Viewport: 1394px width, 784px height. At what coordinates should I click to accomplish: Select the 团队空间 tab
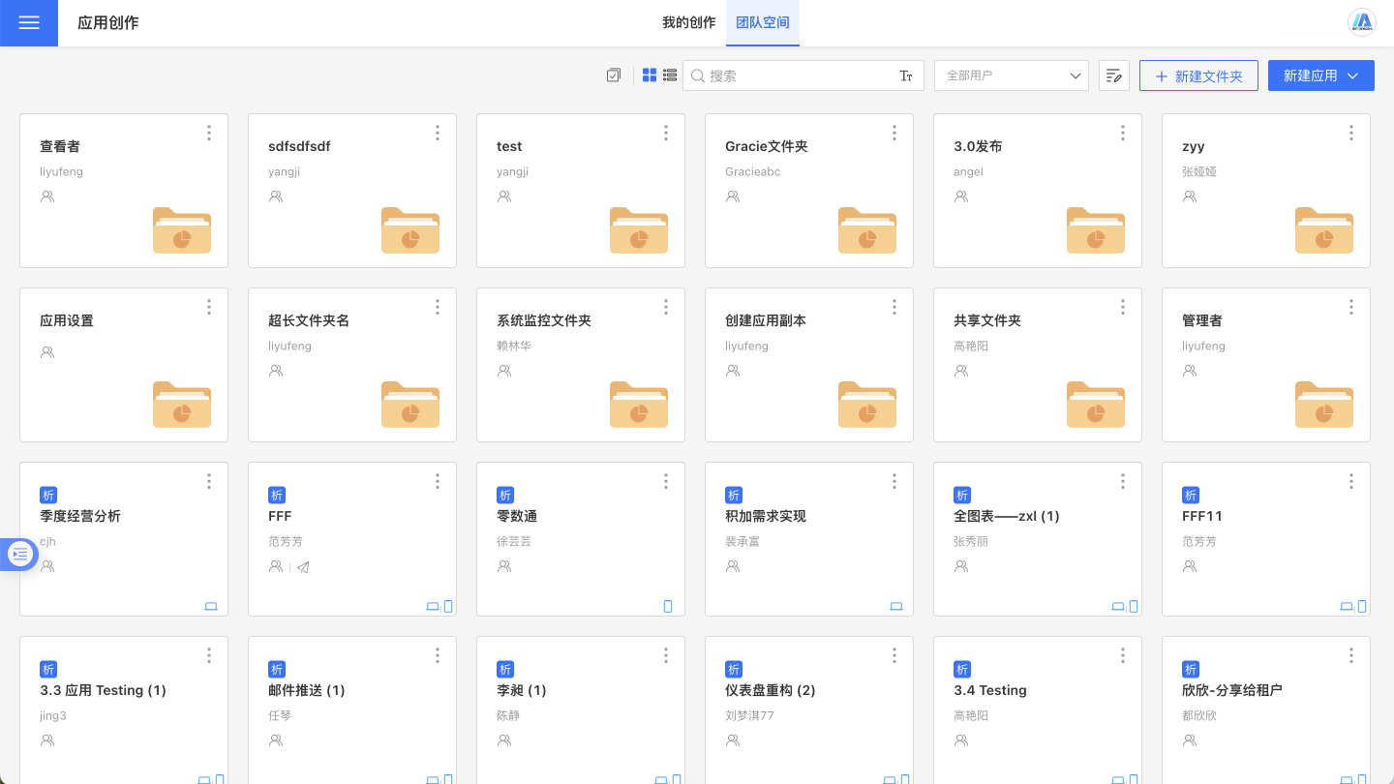[763, 23]
